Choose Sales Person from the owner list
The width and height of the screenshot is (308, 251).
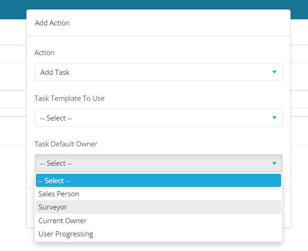[x=158, y=194]
